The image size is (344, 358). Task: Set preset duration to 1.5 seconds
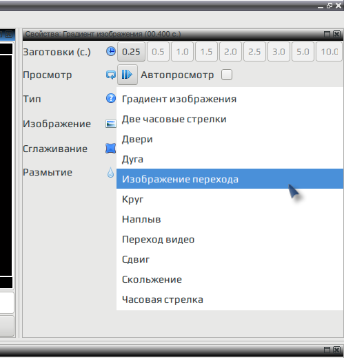point(206,52)
